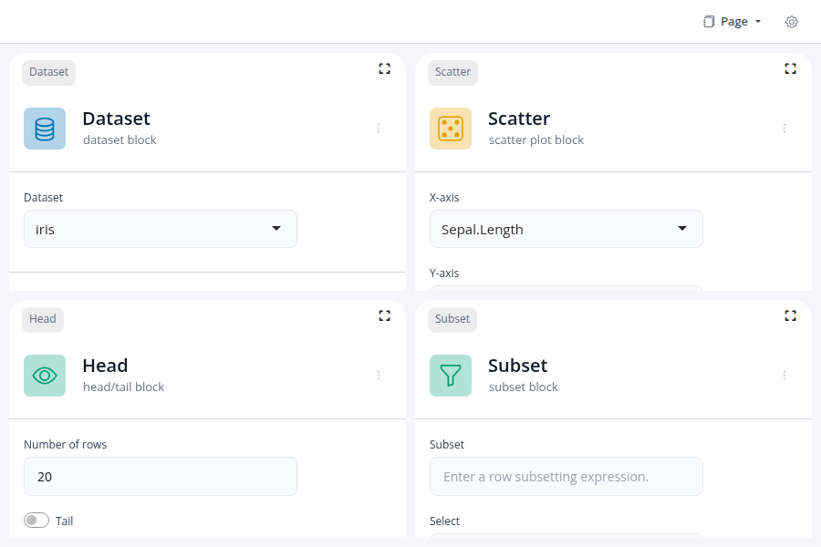Open the iris dataset dropdown
The image size is (821, 547).
[161, 229]
